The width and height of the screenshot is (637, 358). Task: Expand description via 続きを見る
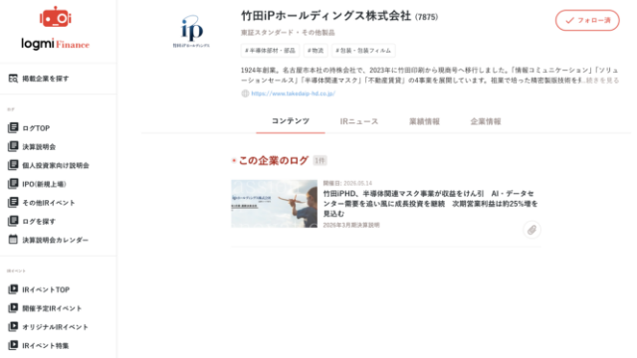[x=602, y=81]
